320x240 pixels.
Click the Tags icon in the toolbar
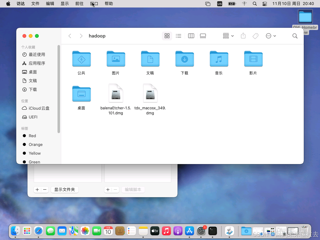255,36
